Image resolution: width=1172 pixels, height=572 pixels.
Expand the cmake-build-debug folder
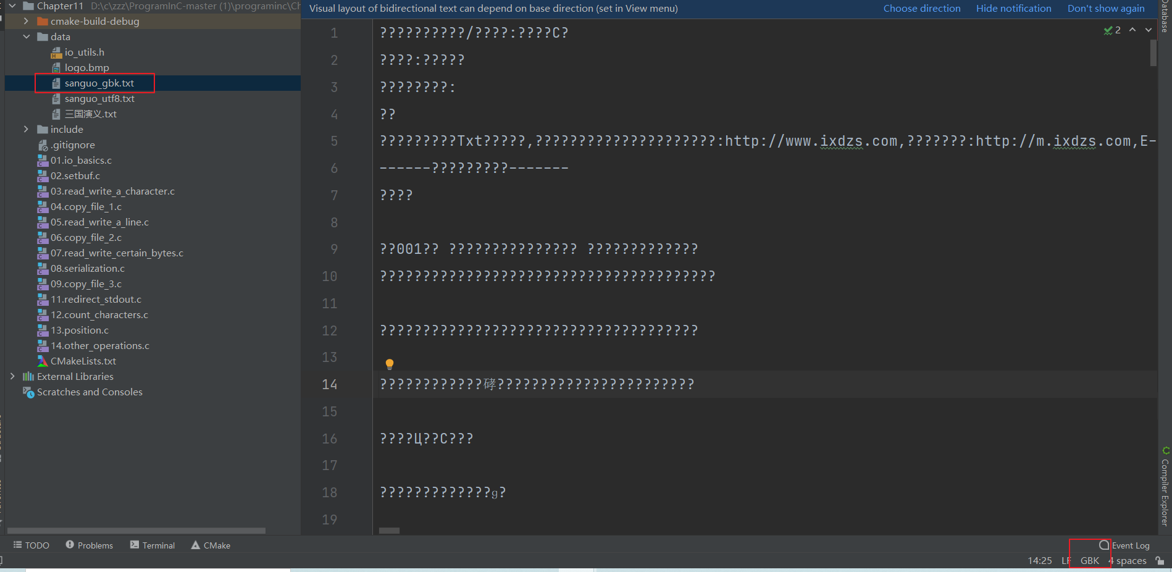pyautogui.click(x=26, y=21)
